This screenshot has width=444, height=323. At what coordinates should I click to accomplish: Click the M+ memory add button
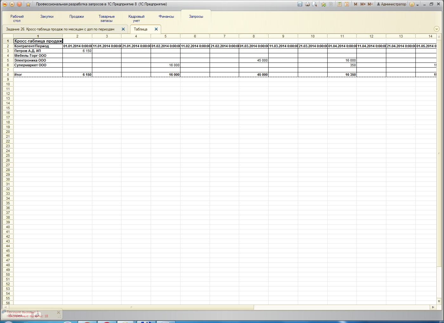point(363,4)
